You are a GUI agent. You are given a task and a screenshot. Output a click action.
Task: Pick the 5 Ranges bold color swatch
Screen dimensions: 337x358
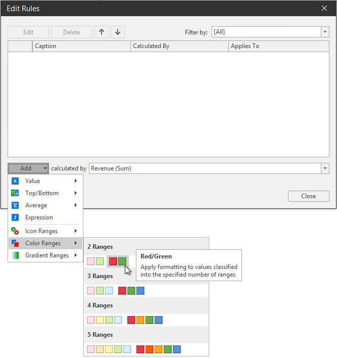pyautogui.click(x=159, y=349)
